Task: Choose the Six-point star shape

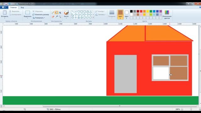Action: (x=82, y=18)
